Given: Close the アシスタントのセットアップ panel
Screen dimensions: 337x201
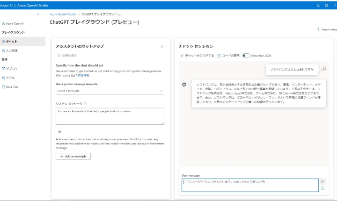Looking at the screenshot, I should tap(162, 47).
